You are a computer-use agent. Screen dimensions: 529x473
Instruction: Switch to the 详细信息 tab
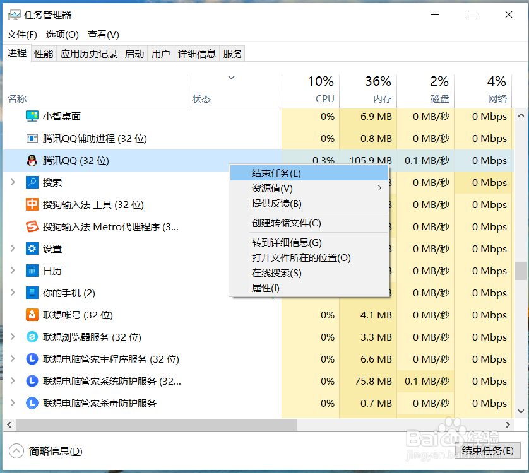(x=197, y=54)
